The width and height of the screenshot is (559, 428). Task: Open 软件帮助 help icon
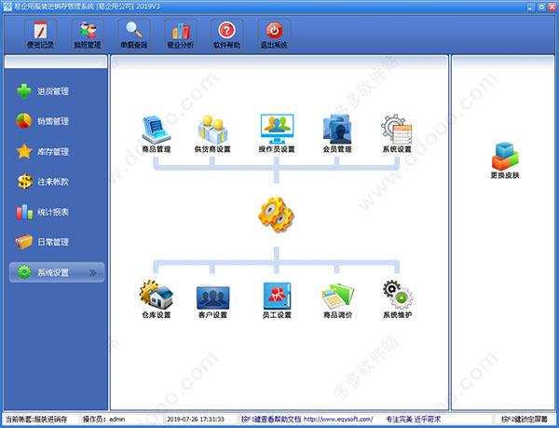(x=227, y=35)
